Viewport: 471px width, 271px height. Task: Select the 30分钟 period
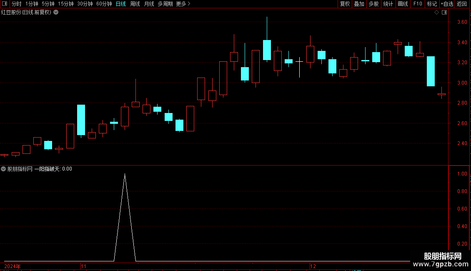click(85, 4)
